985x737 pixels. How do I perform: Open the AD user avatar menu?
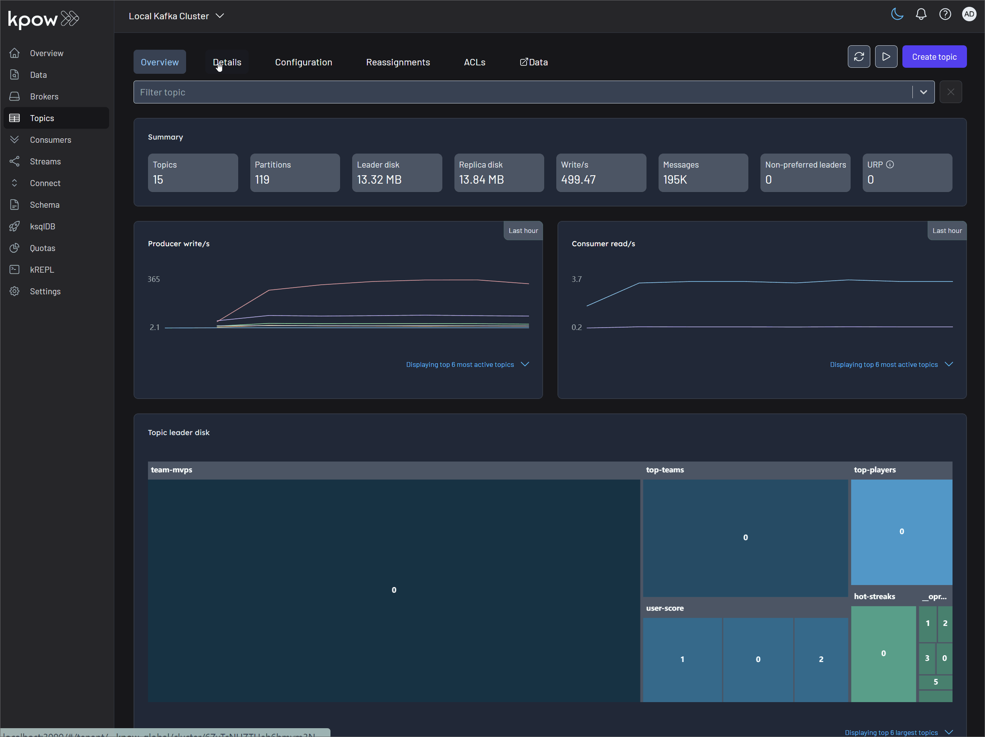point(969,14)
